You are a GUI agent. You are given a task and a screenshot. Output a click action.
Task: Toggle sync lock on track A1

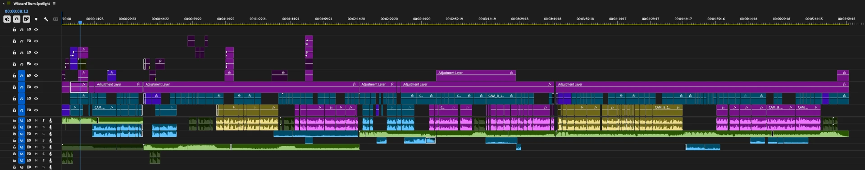(x=29, y=120)
